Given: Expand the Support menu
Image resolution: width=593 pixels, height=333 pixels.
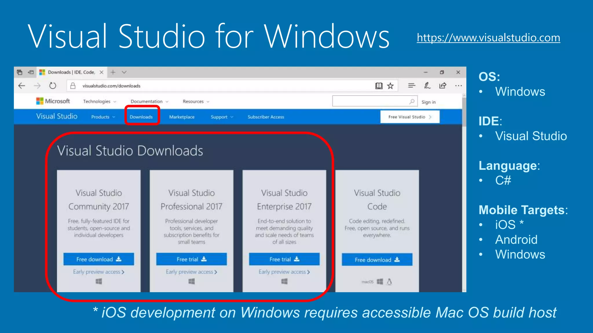Looking at the screenshot, I should [222, 117].
